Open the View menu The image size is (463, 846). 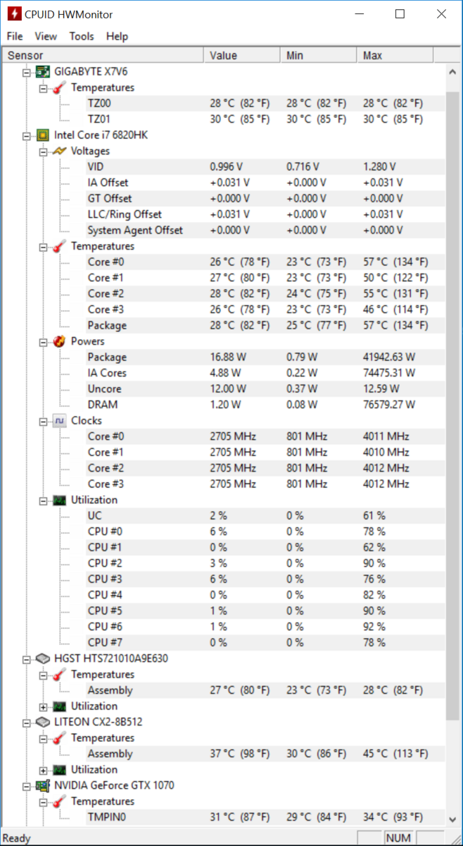click(x=46, y=36)
